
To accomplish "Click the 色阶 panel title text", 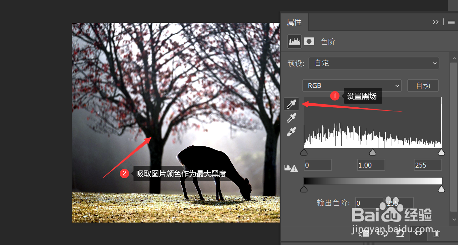I will click(328, 42).
